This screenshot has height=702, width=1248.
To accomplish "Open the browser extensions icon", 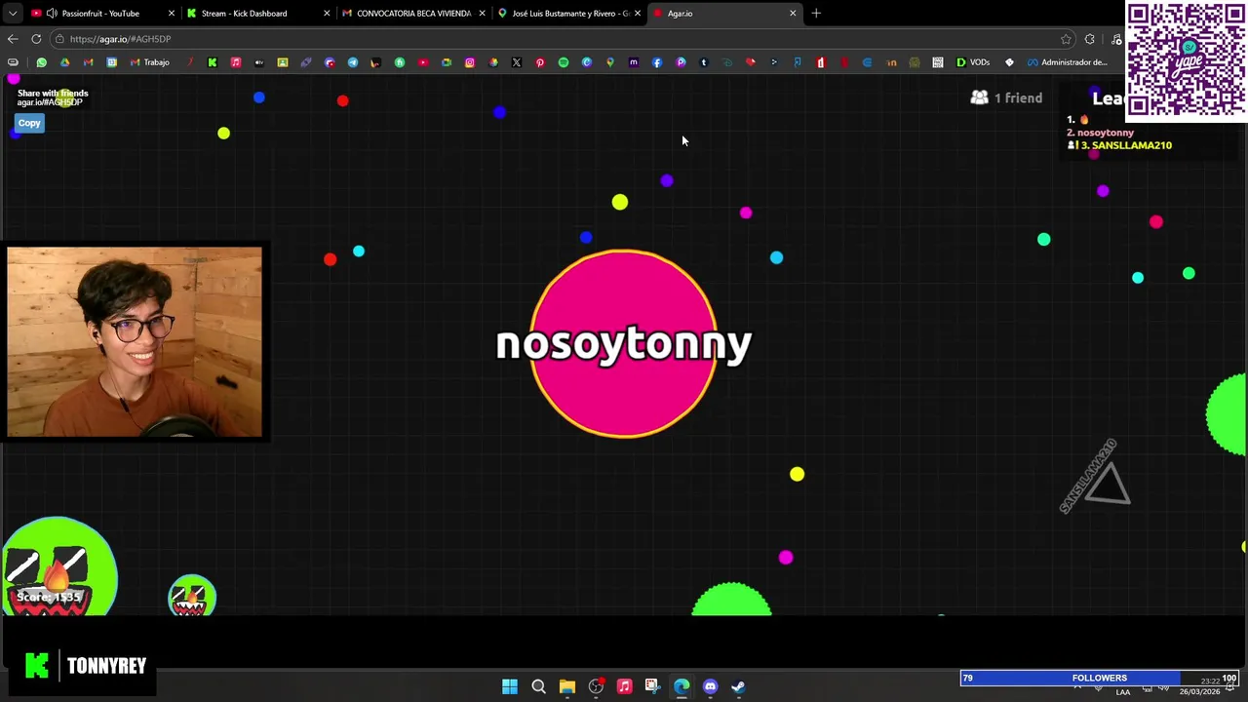I will (x=1089, y=39).
